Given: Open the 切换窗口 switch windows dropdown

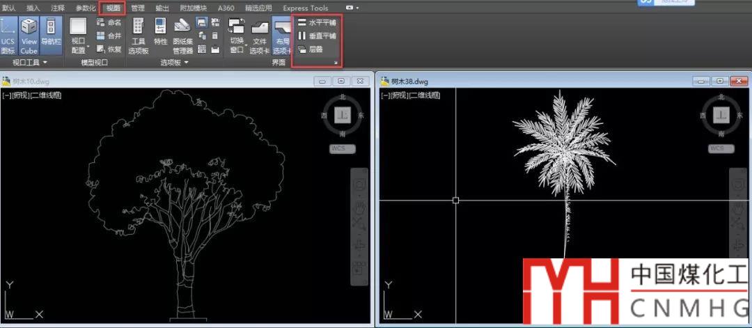Looking at the screenshot, I should pyautogui.click(x=237, y=50).
